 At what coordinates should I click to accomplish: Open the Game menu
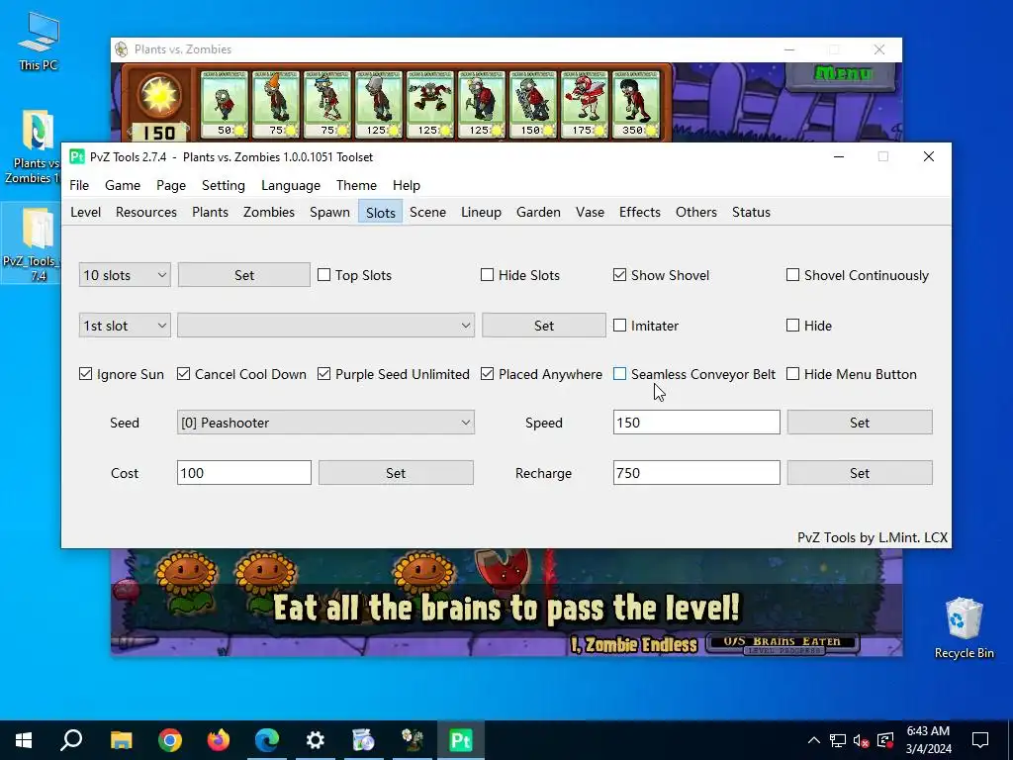coord(123,185)
